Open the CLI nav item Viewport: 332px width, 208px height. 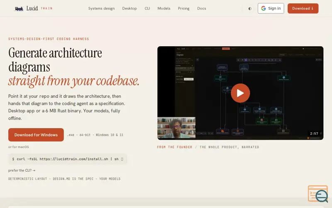tap(147, 8)
